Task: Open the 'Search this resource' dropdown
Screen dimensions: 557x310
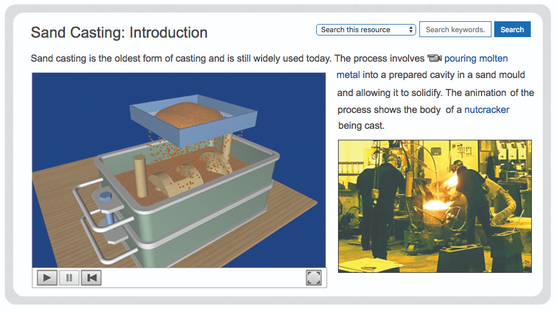Action: pyautogui.click(x=366, y=30)
